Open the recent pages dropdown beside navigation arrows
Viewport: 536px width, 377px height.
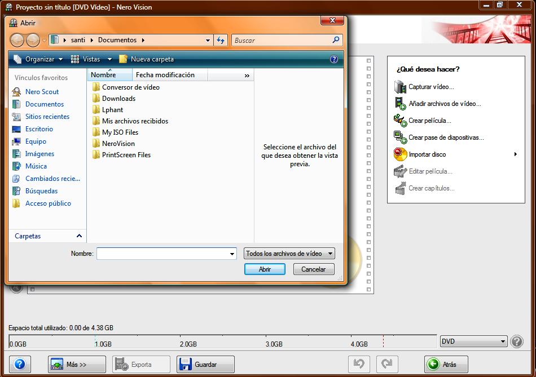[x=45, y=41]
